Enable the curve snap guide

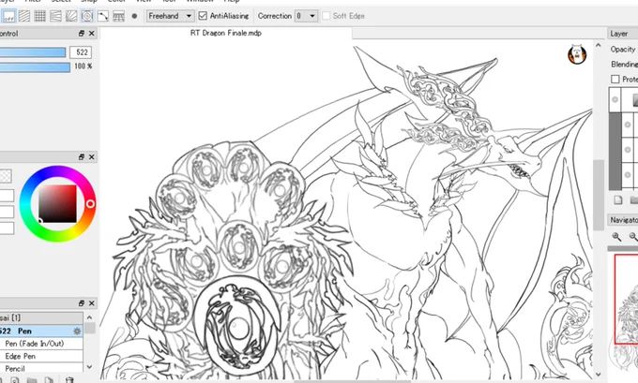coord(103,16)
